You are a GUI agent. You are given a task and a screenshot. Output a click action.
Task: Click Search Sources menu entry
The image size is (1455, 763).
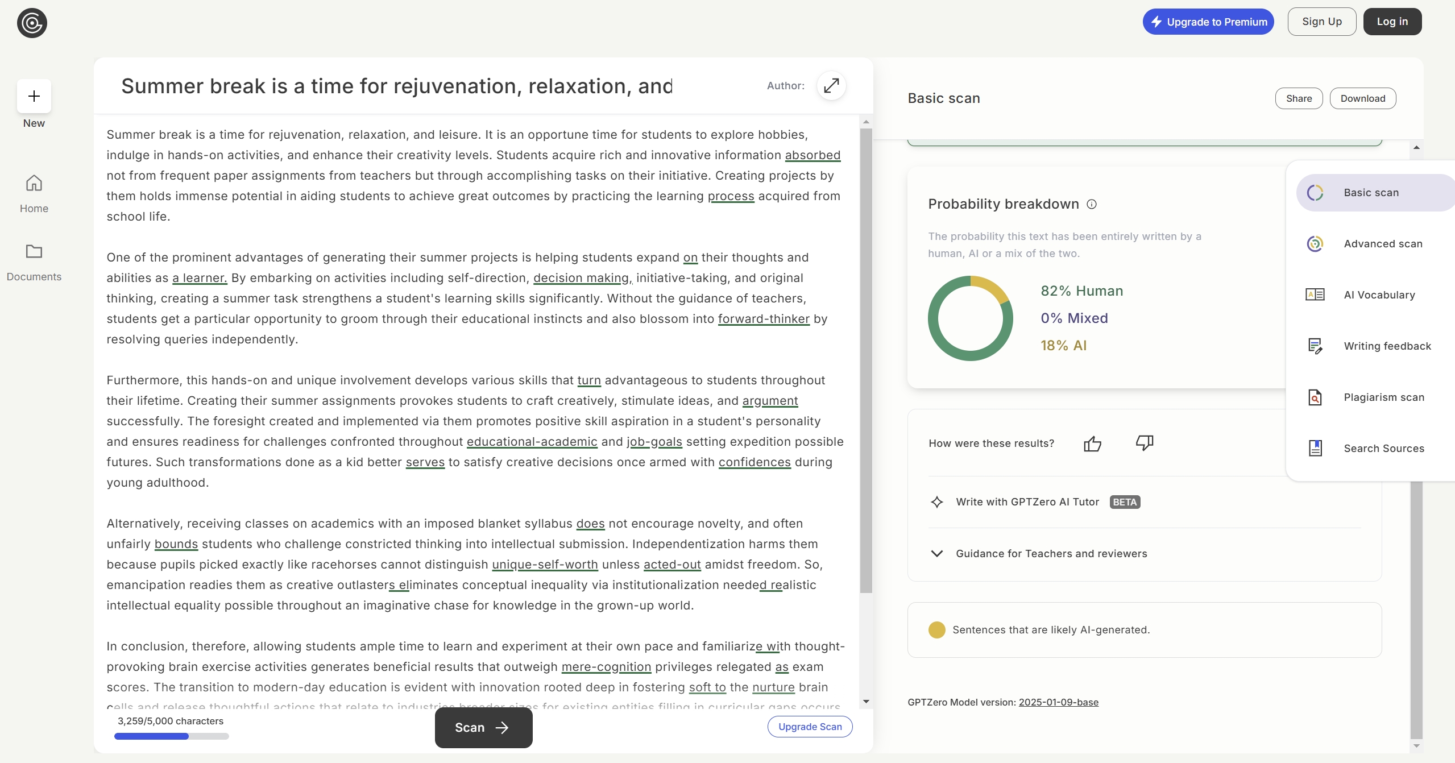(x=1383, y=449)
